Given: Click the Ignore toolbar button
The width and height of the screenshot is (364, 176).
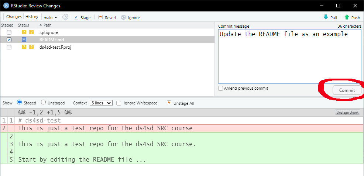Looking at the screenshot, I should pos(130,17).
